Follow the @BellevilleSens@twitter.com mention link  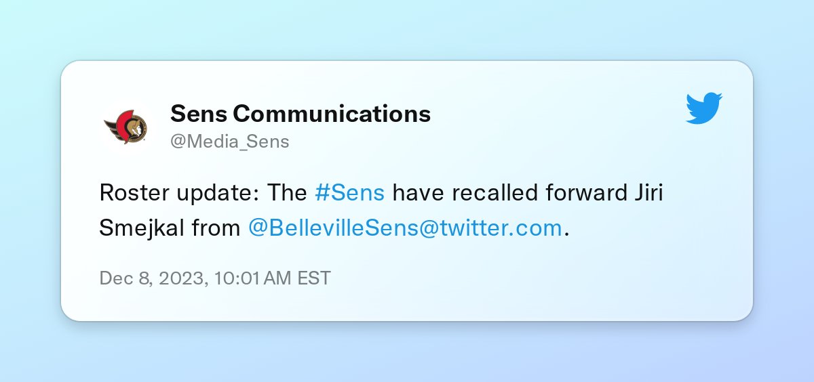tap(406, 228)
